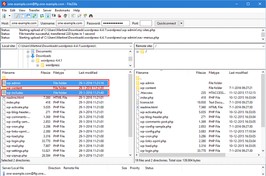Refresh the file and folder lists

(42, 16)
